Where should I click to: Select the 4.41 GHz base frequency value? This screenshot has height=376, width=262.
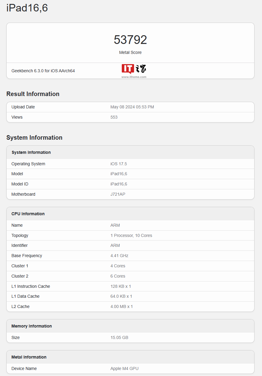(119, 256)
